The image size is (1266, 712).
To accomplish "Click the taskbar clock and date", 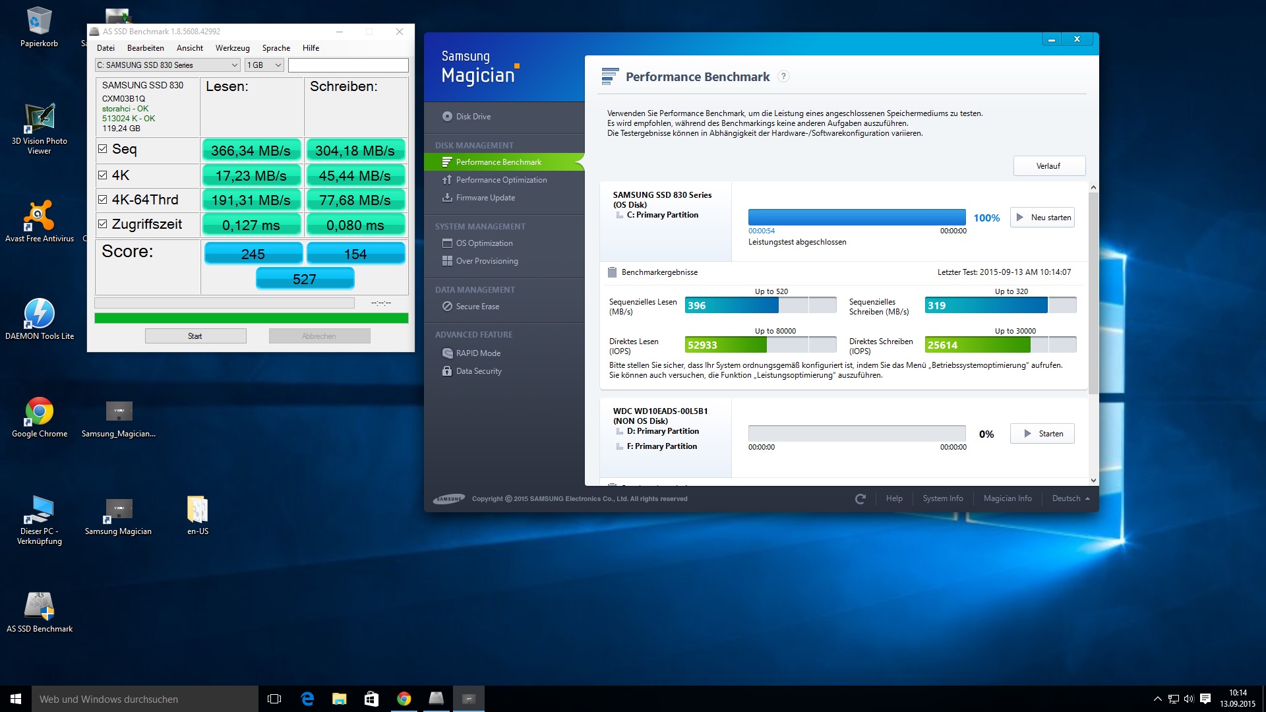I will pyautogui.click(x=1238, y=699).
